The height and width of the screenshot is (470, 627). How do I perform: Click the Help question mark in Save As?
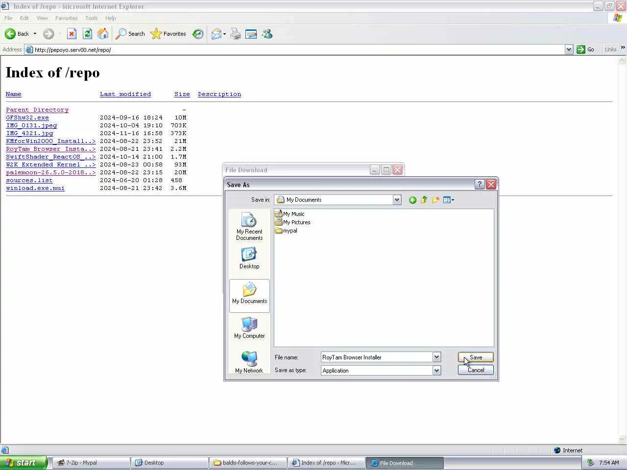[x=480, y=184]
